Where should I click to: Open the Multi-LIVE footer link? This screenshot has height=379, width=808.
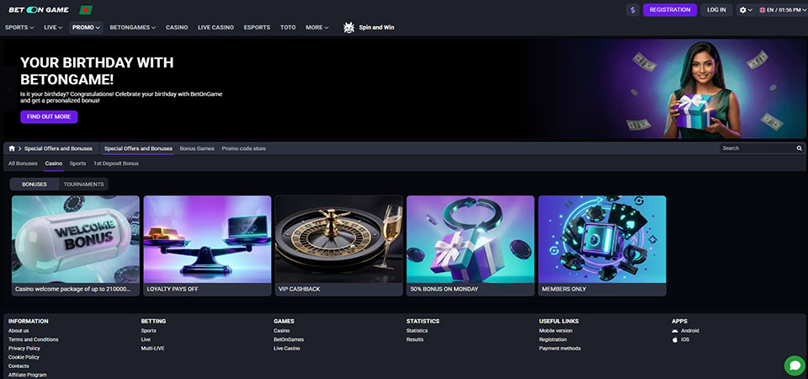coord(152,349)
